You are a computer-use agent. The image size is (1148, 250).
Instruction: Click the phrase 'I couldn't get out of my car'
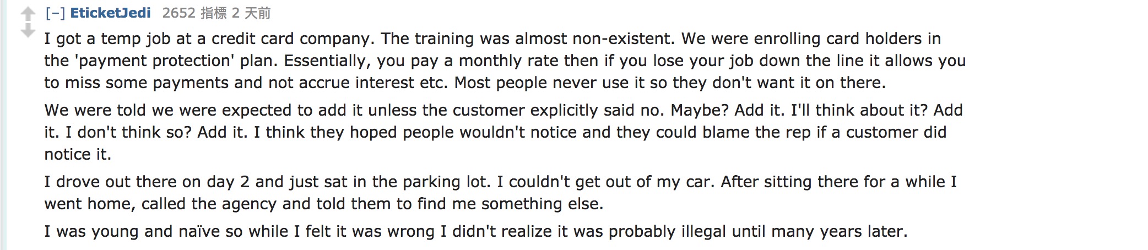point(611,182)
